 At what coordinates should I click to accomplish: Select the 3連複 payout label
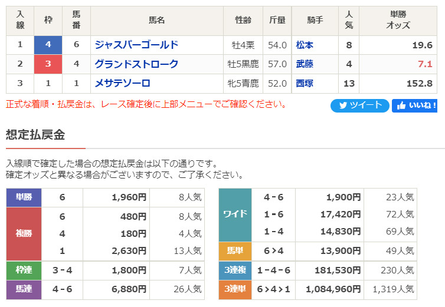(x=235, y=270)
